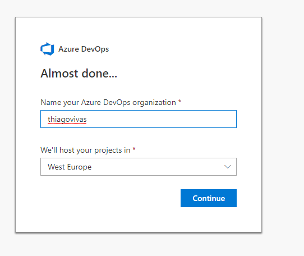Click the 'Almost done...' heading
Viewport: 304px width, 256px height.
coord(79,74)
